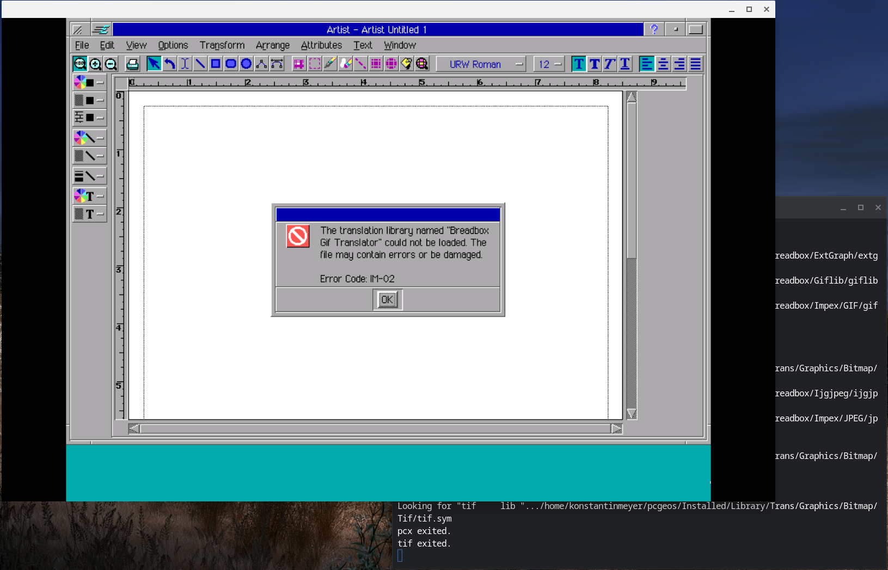Viewport: 888px width, 570px height.
Task: Open the print function
Action: [132, 64]
